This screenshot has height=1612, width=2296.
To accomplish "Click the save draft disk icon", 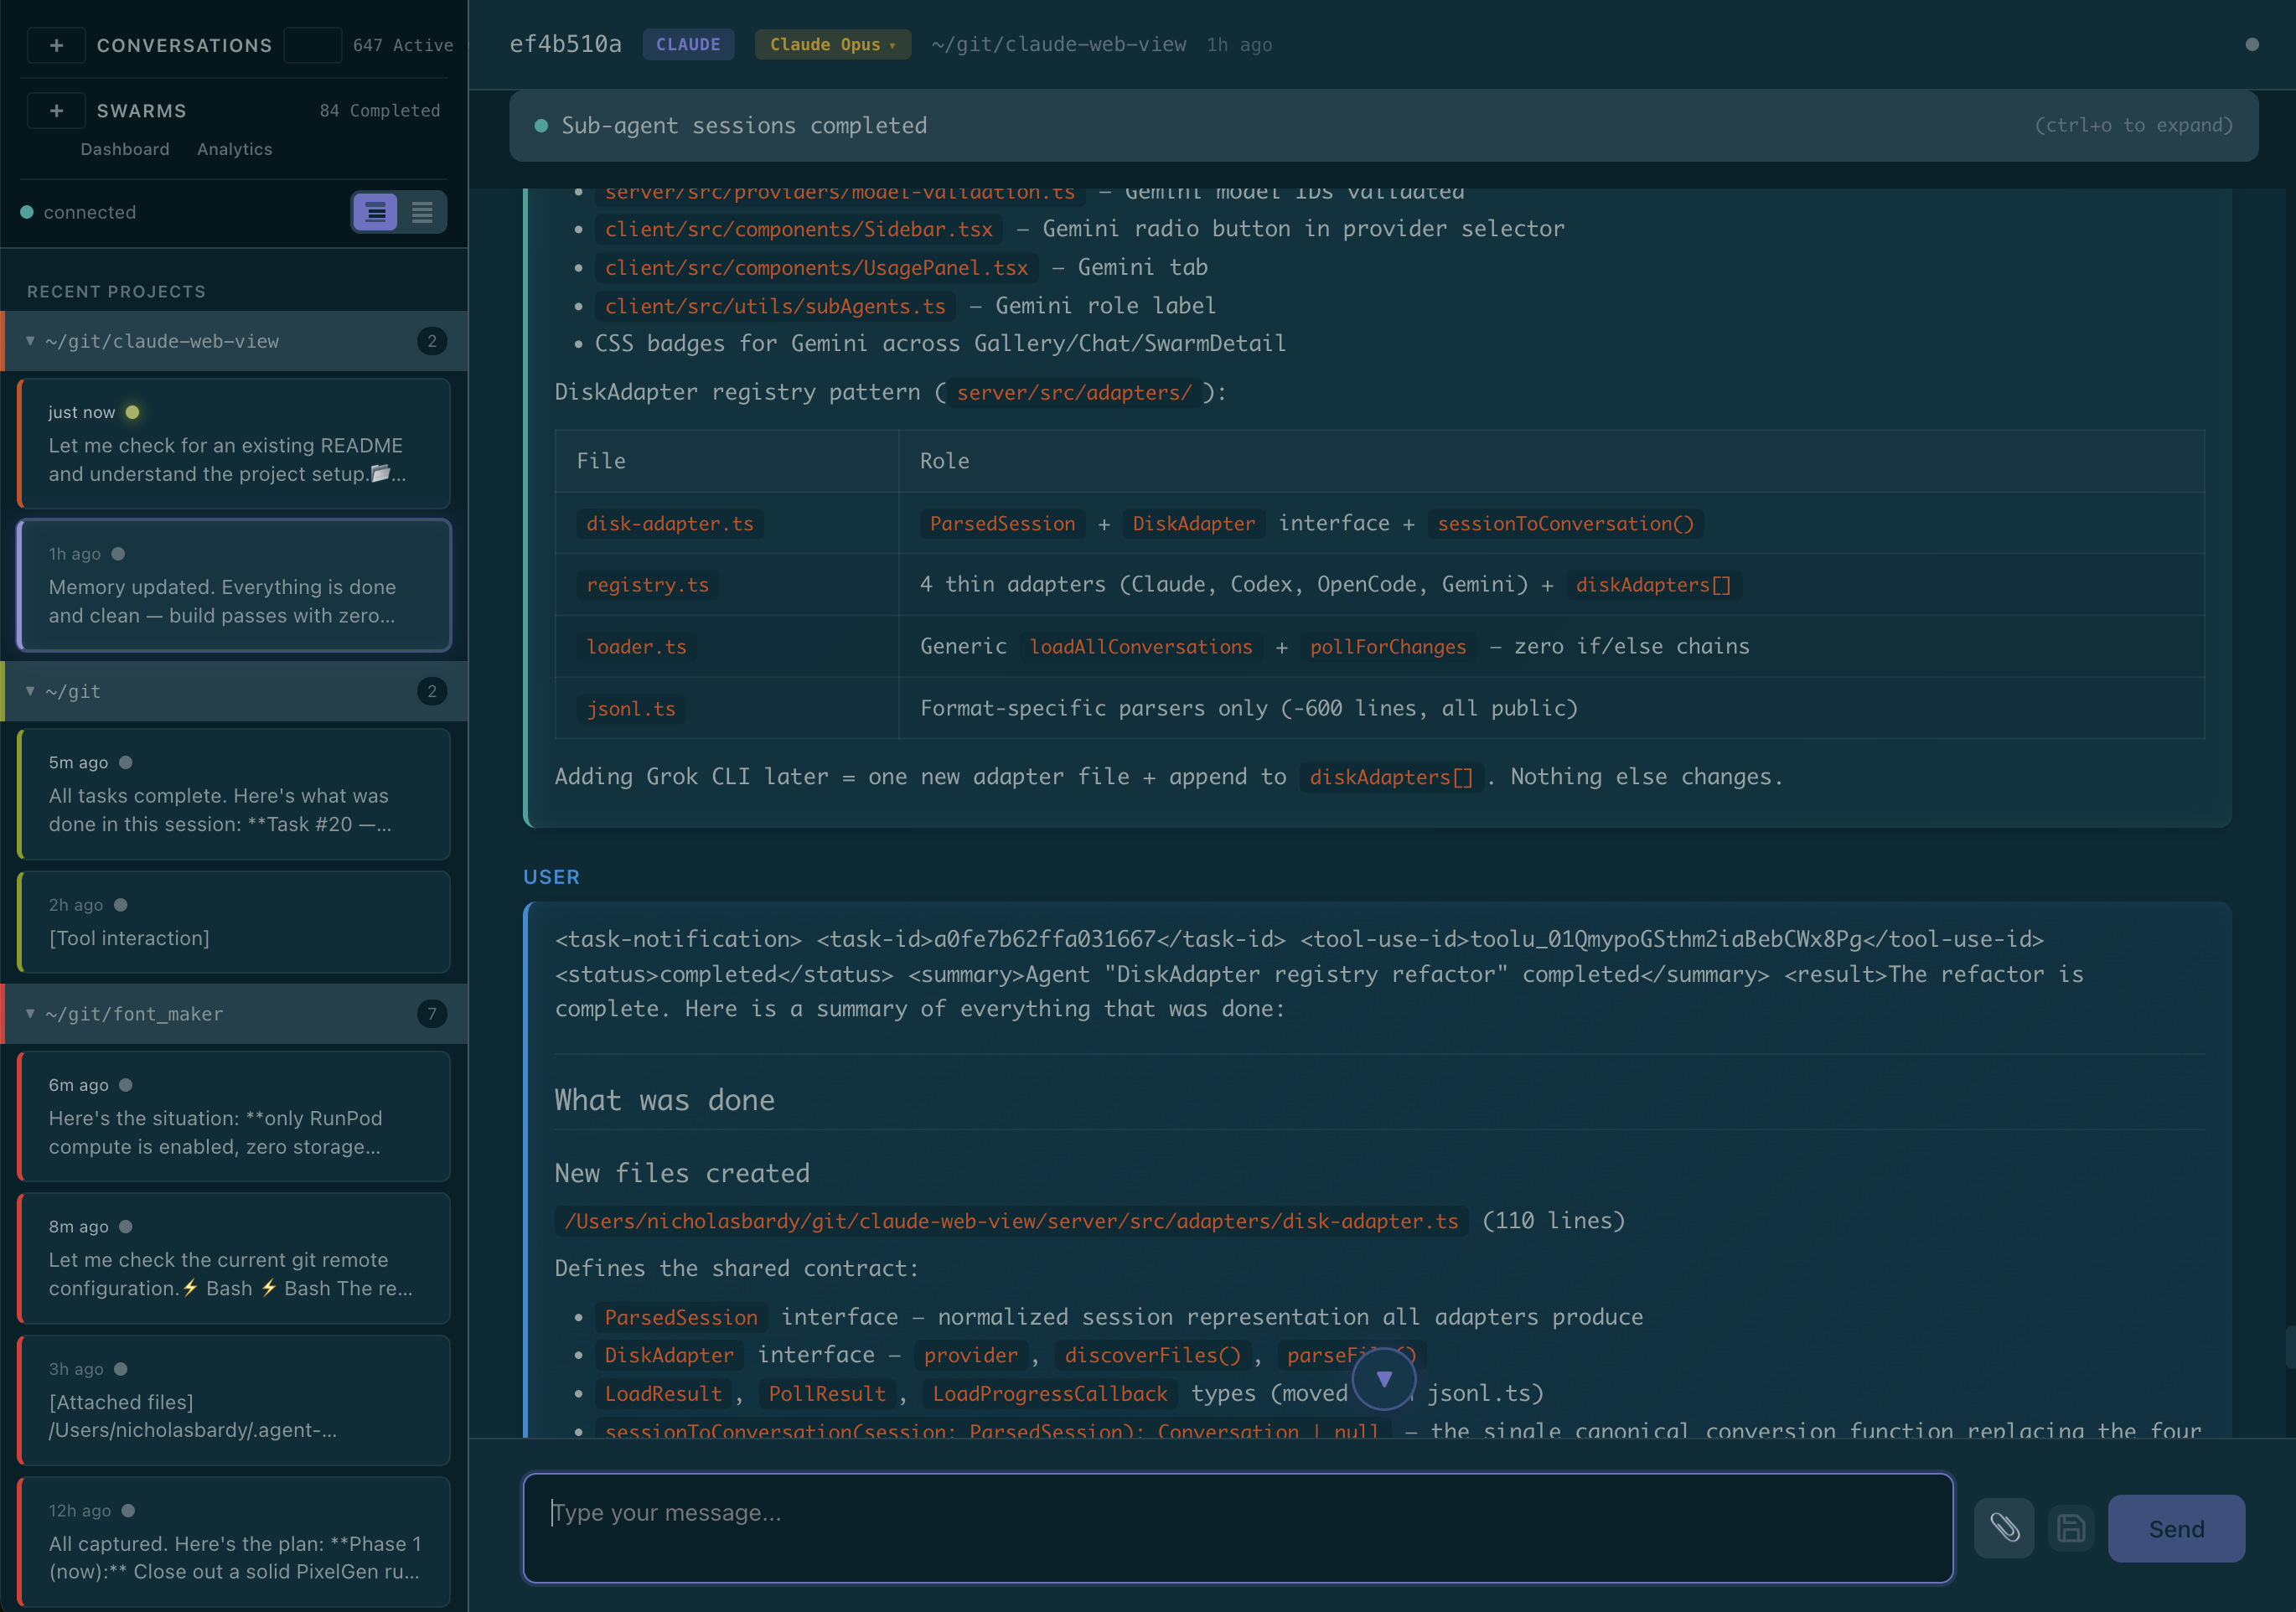I will click(x=2071, y=1528).
